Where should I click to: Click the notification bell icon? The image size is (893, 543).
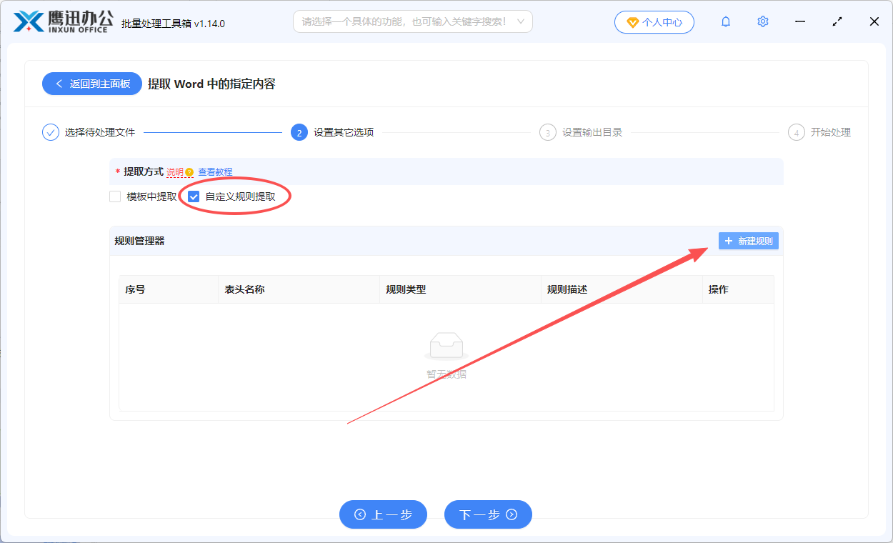pyautogui.click(x=725, y=21)
